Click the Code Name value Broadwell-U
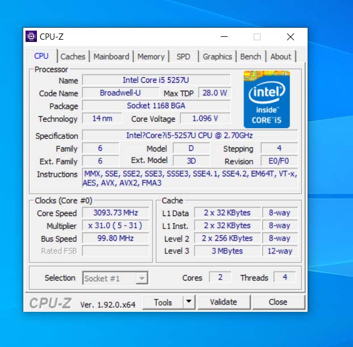The width and height of the screenshot is (353, 347). 120,92
